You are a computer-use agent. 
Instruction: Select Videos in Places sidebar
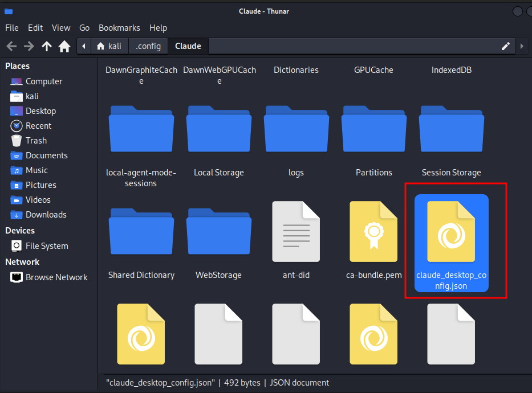[31, 200]
